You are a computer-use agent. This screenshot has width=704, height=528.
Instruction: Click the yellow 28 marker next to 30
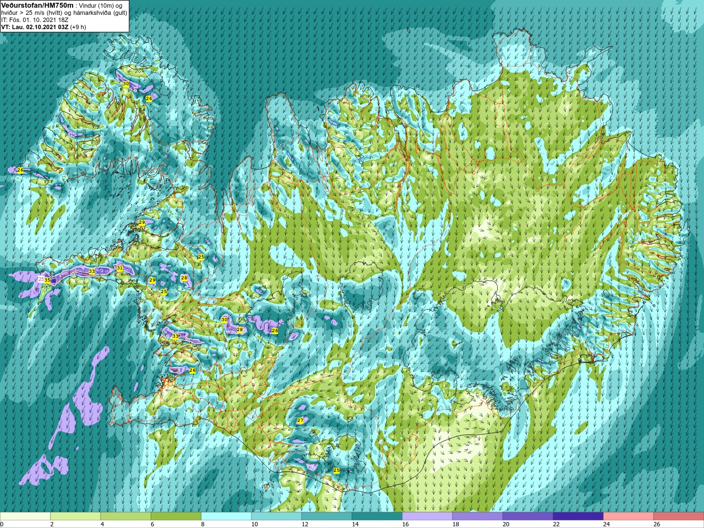239,330
